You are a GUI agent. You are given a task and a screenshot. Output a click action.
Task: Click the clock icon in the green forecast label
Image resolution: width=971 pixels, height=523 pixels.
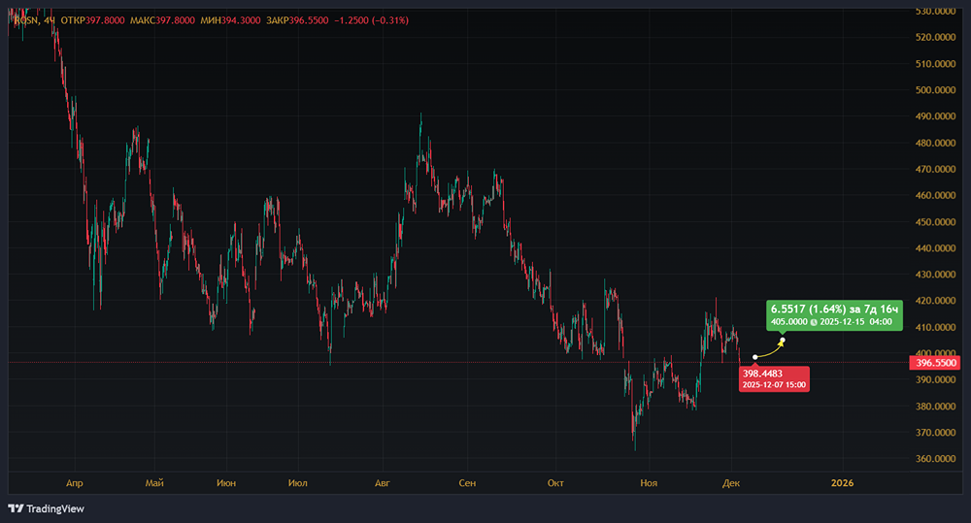point(814,322)
